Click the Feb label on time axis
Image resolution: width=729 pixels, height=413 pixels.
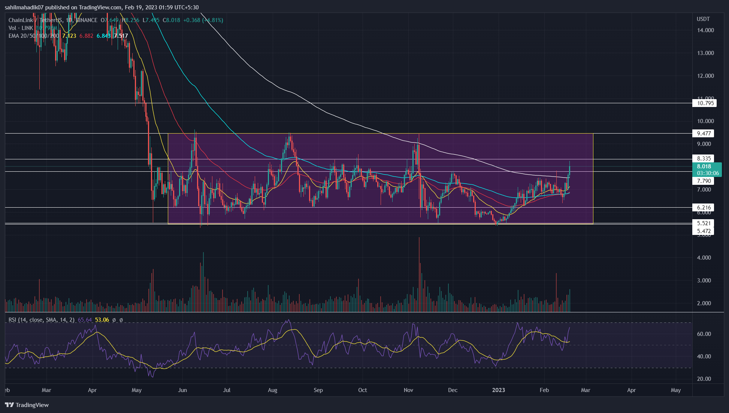coord(544,390)
